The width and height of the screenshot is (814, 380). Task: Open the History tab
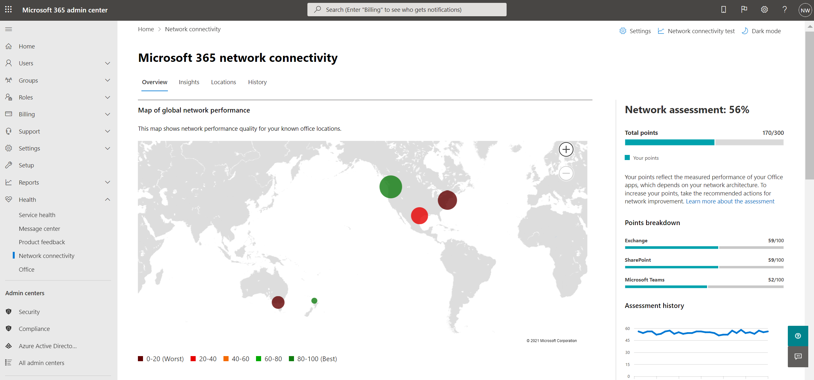pos(257,82)
